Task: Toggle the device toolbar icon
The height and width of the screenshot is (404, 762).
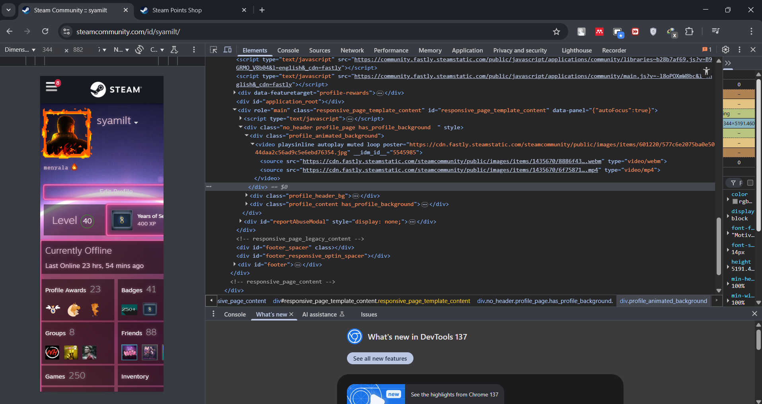Action: click(x=228, y=50)
